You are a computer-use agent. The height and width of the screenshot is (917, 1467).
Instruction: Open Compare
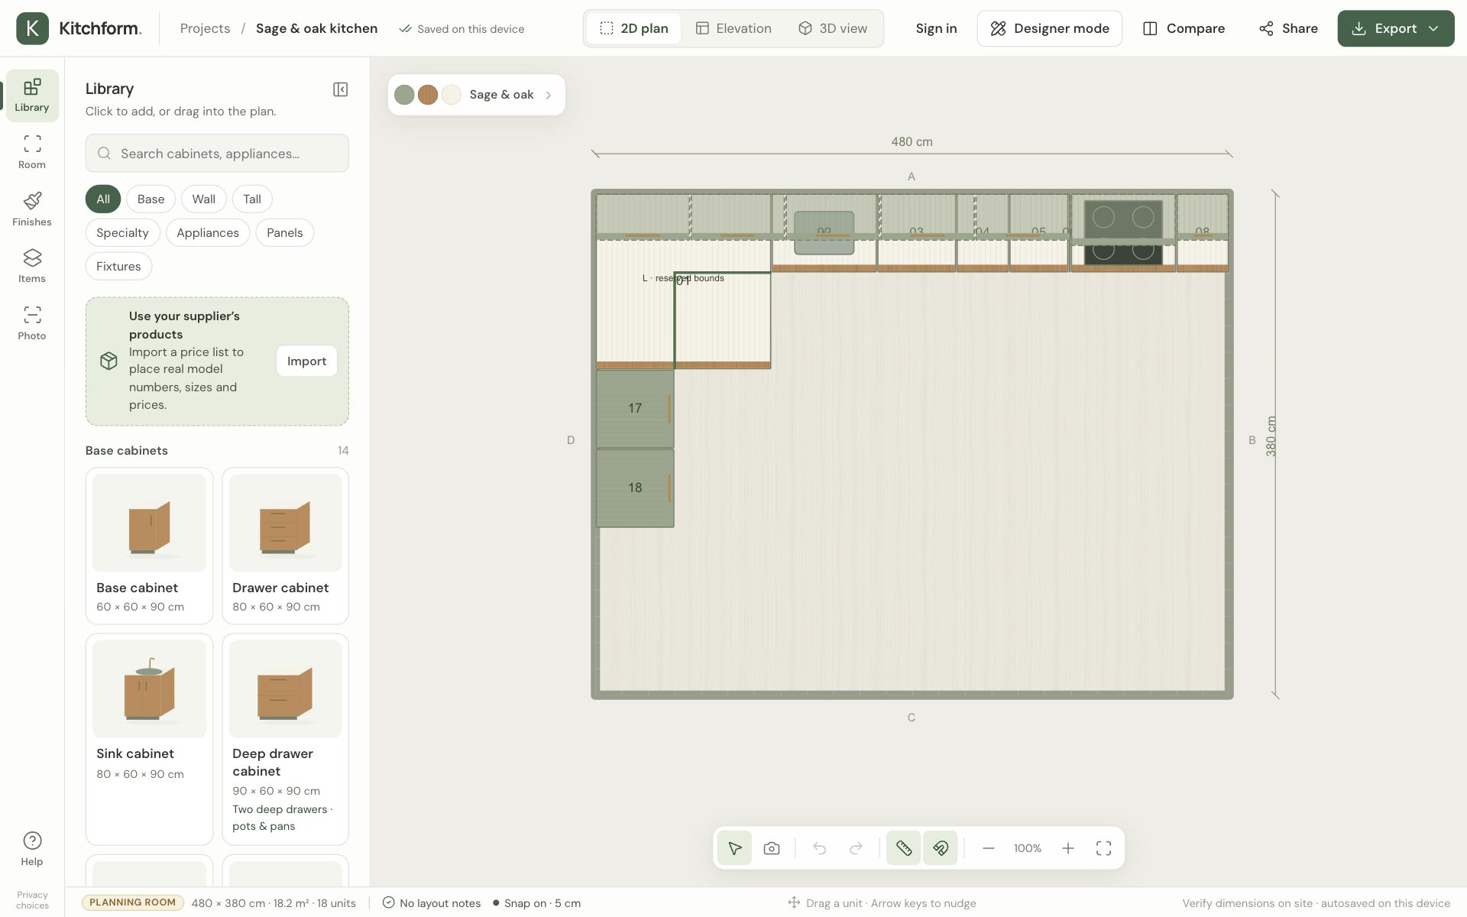pos(1184,28)
